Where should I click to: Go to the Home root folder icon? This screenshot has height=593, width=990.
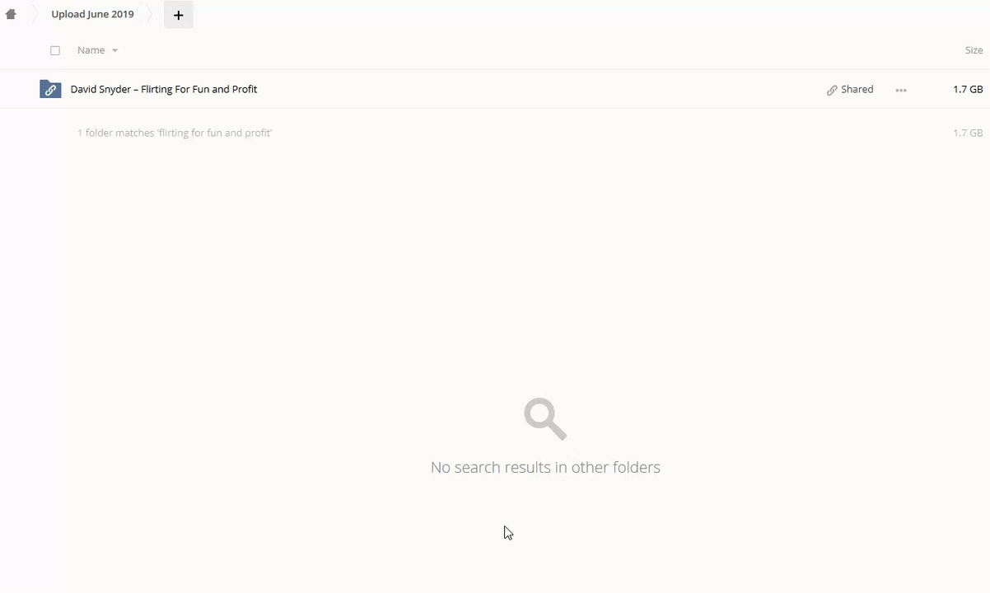11,14
